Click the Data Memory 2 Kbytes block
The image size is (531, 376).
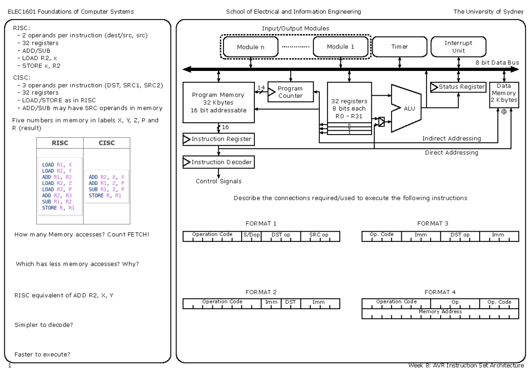click(504, 94)
